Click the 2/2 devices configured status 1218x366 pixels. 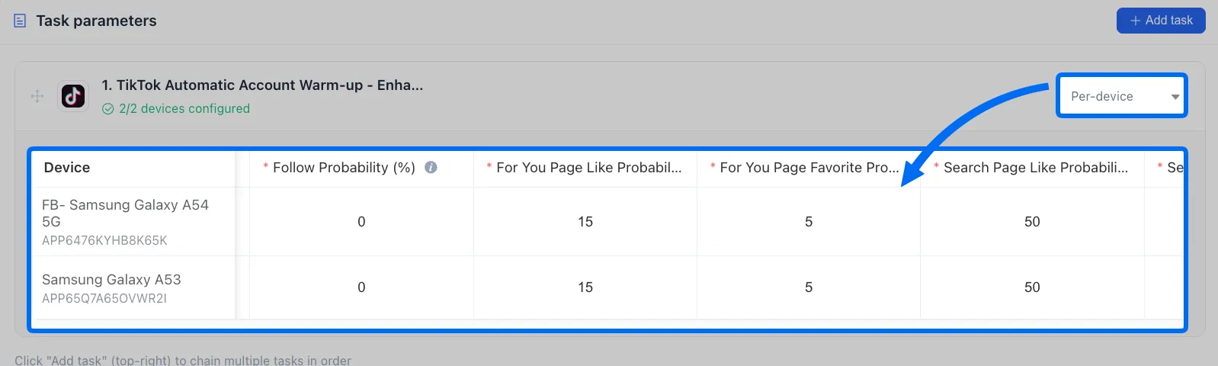[x=176, y=108]
